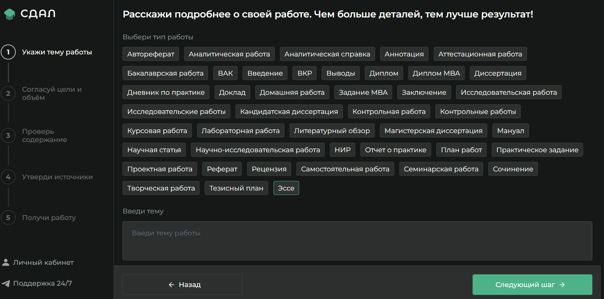Viewport: 604px width, 299px height.
Task: Choose Литературный обзор chip
Action: point(332,131)
